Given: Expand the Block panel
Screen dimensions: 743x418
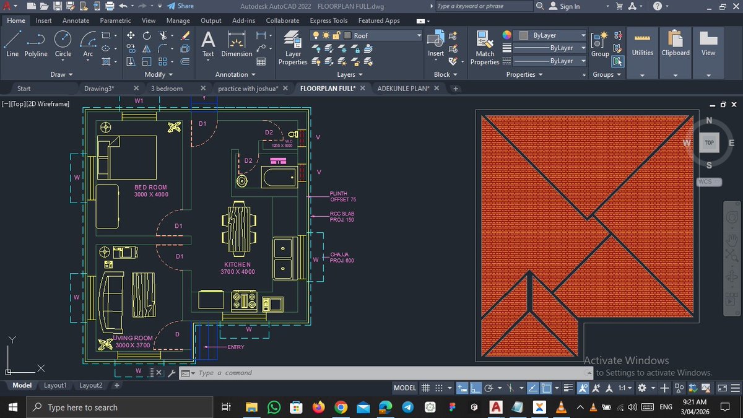Looking at the screenshot, I should pos(445,74).
